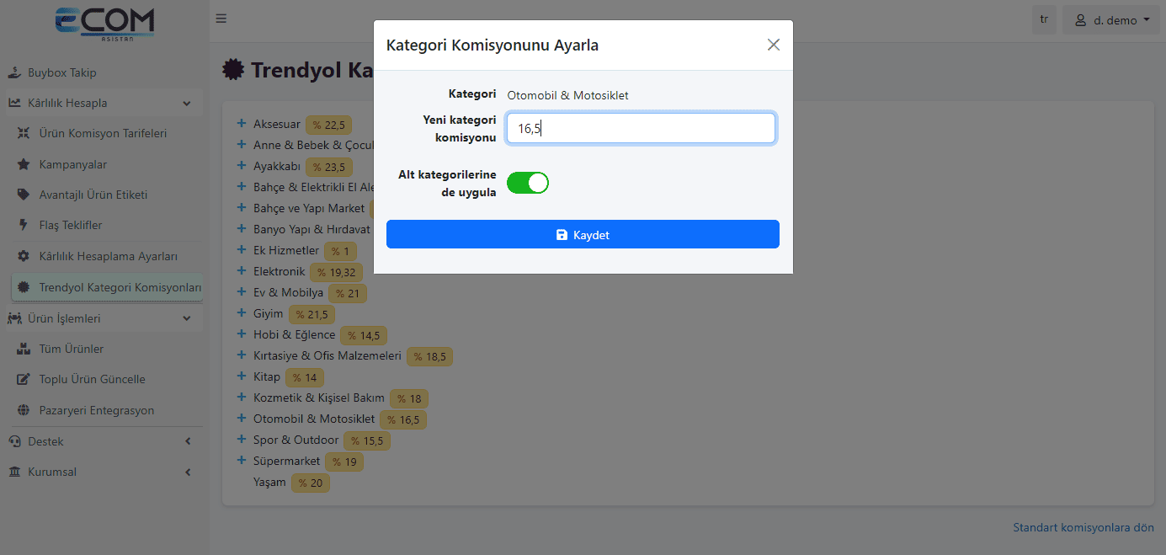Click the tag icon for Avantajlı Ürün Etiketi
Screen dimensions: 1166x555
click(x=24, y=195)
